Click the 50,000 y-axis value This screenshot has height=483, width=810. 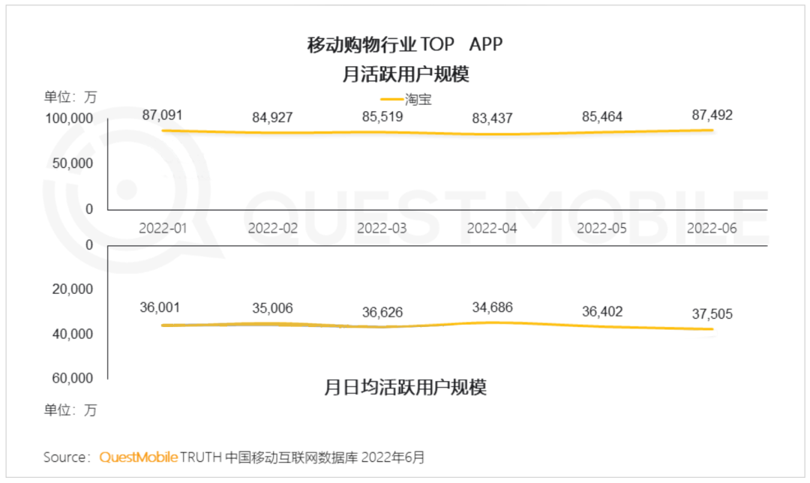pos(72,163)
